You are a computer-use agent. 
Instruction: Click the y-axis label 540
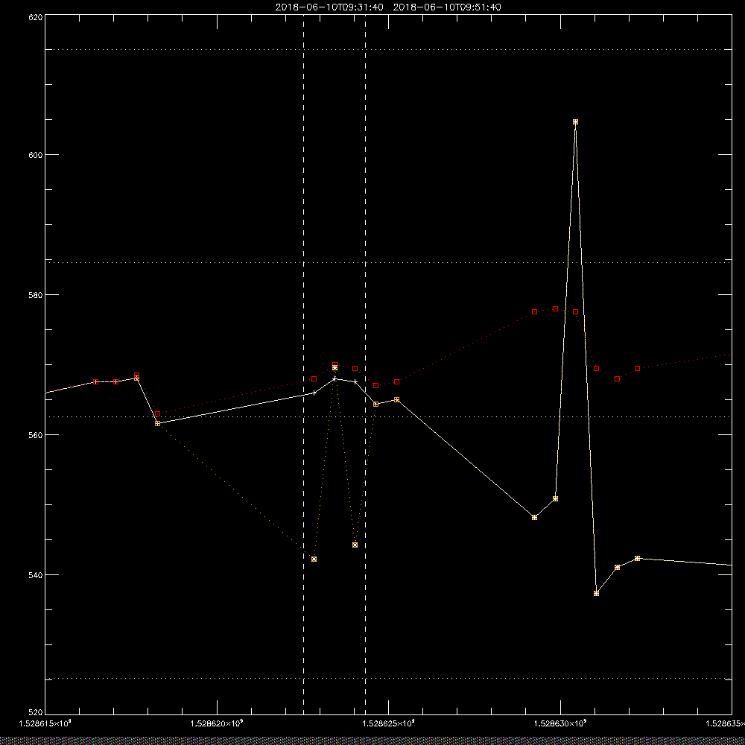tap(34, 574)
